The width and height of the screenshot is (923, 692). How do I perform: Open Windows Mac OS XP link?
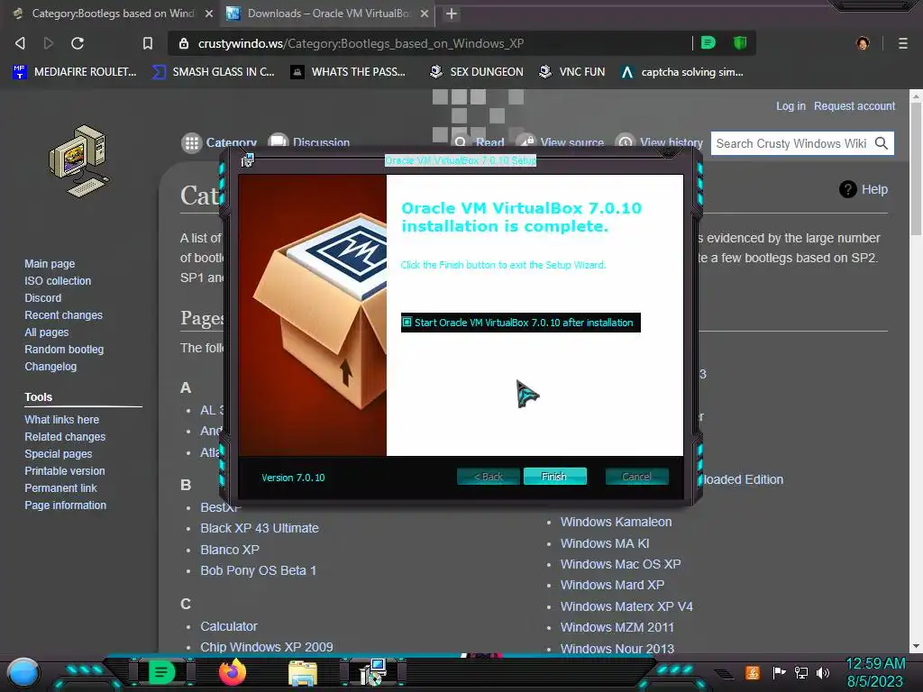(x=620, y=564)
